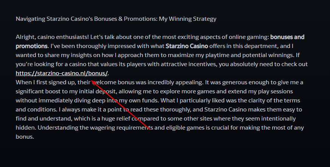Click the words 'When I first signed up'
This screenshot has height=167, width=330.
click(45, 82)
